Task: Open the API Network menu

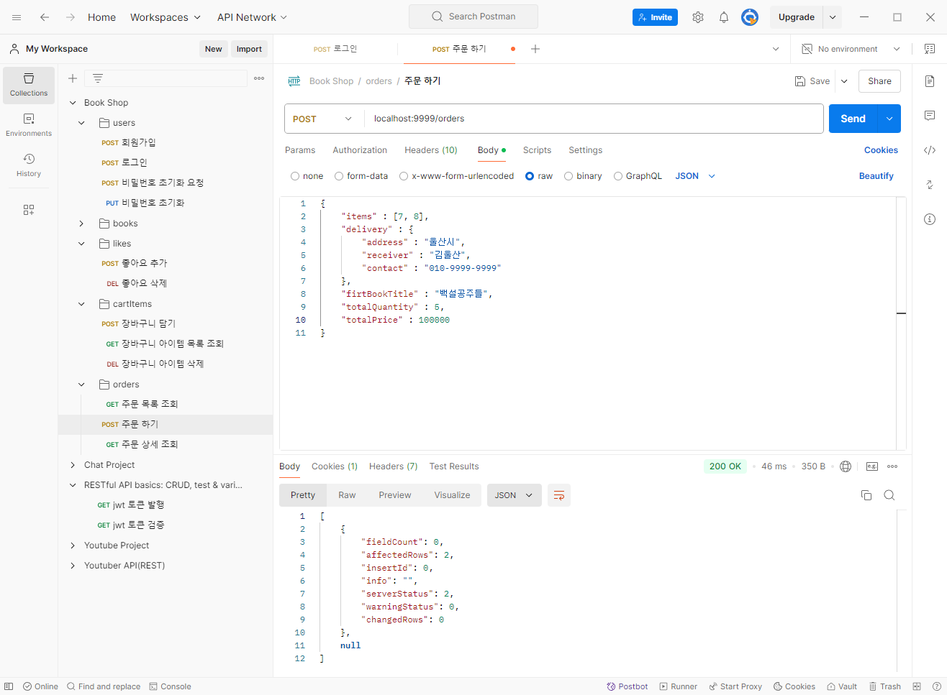Action: 252,17
